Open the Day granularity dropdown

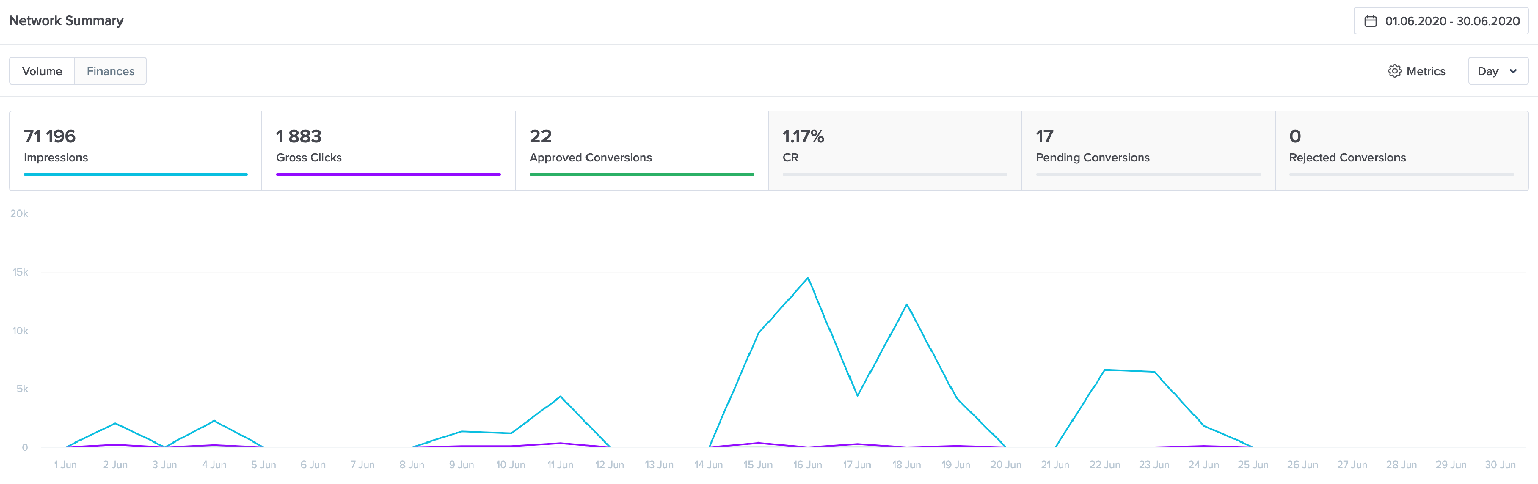pos(1498,70)
